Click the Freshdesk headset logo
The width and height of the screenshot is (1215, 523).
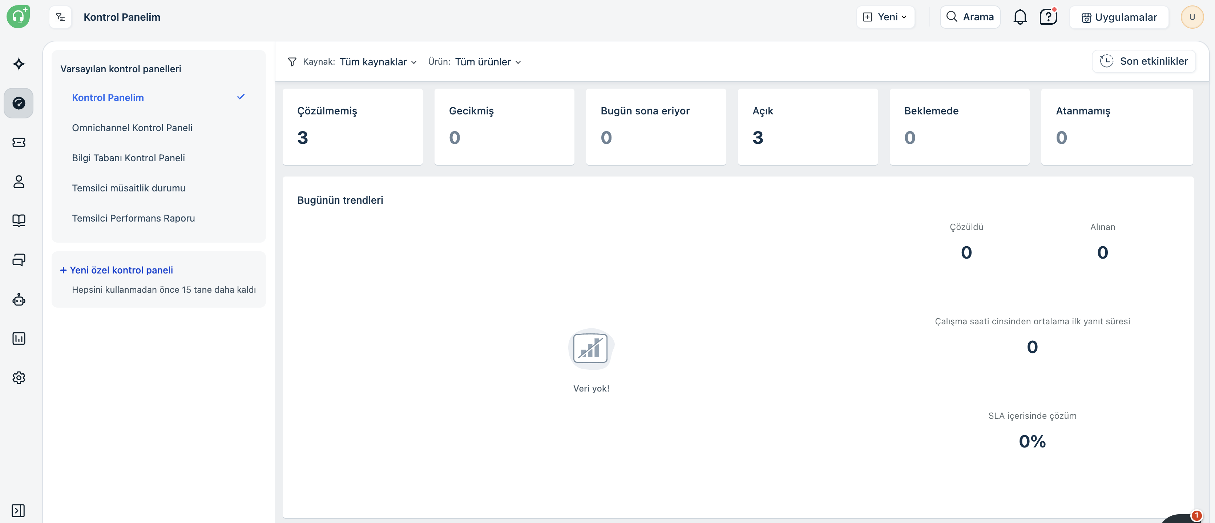click(x=19, y=17)
